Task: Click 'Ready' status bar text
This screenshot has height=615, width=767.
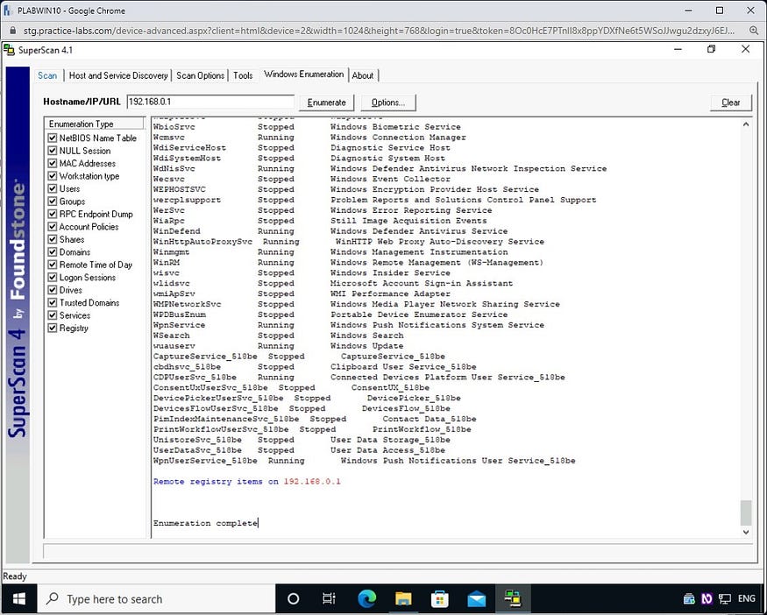Action: [15, 576]
